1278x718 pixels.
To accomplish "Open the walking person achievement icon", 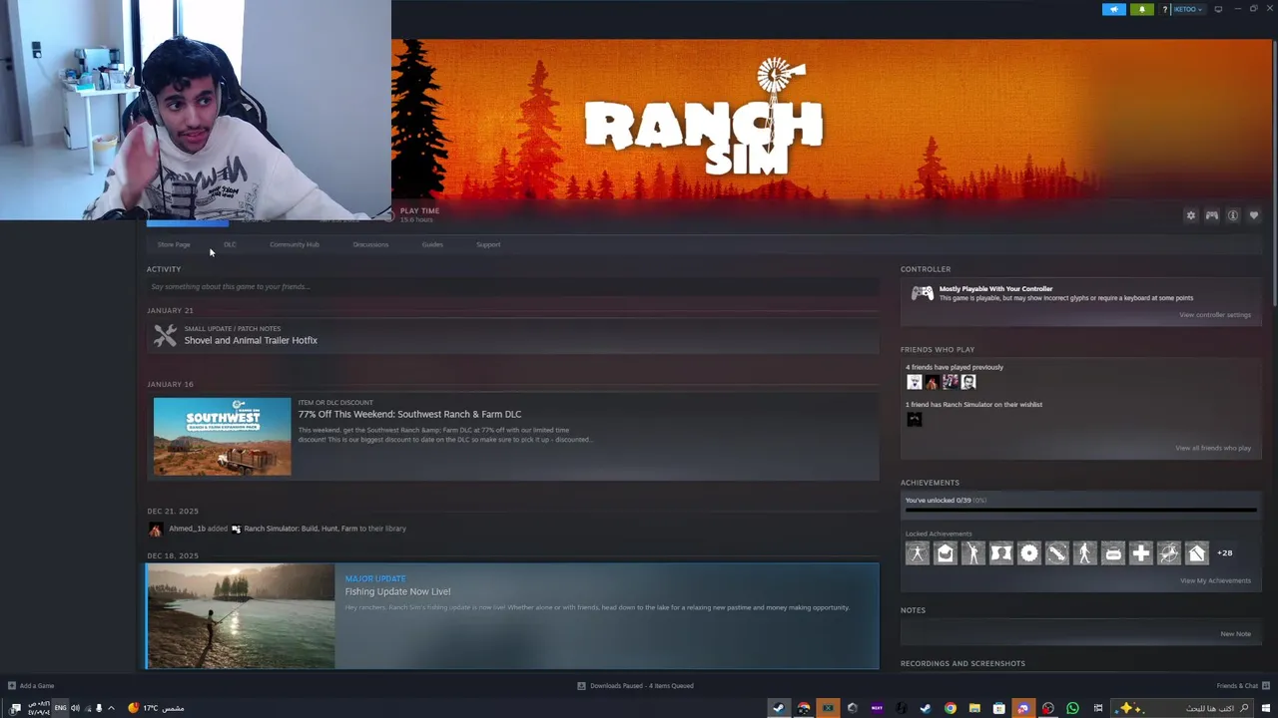I will [1084, 552].
